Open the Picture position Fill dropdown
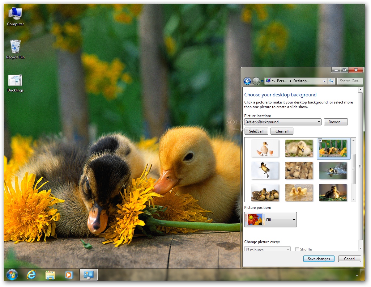Viewport: 371px width, 287px height. click(271, 220)
